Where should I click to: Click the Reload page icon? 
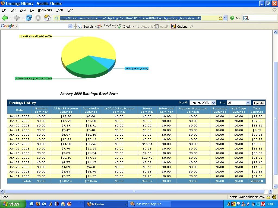[29, 18]
